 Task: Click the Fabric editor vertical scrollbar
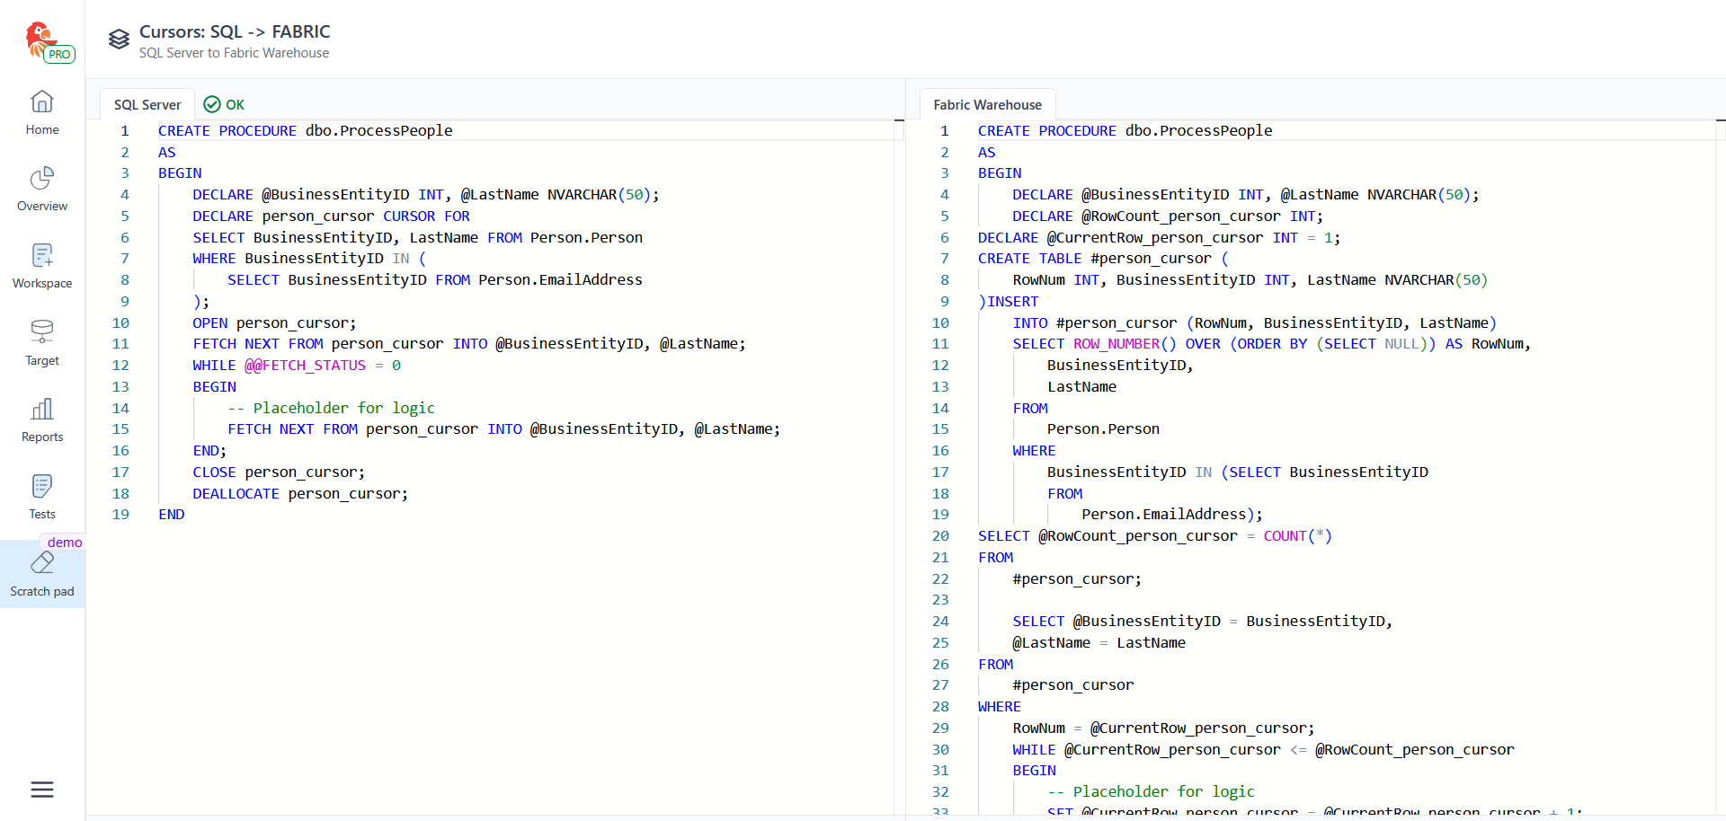coord(1720,449)
